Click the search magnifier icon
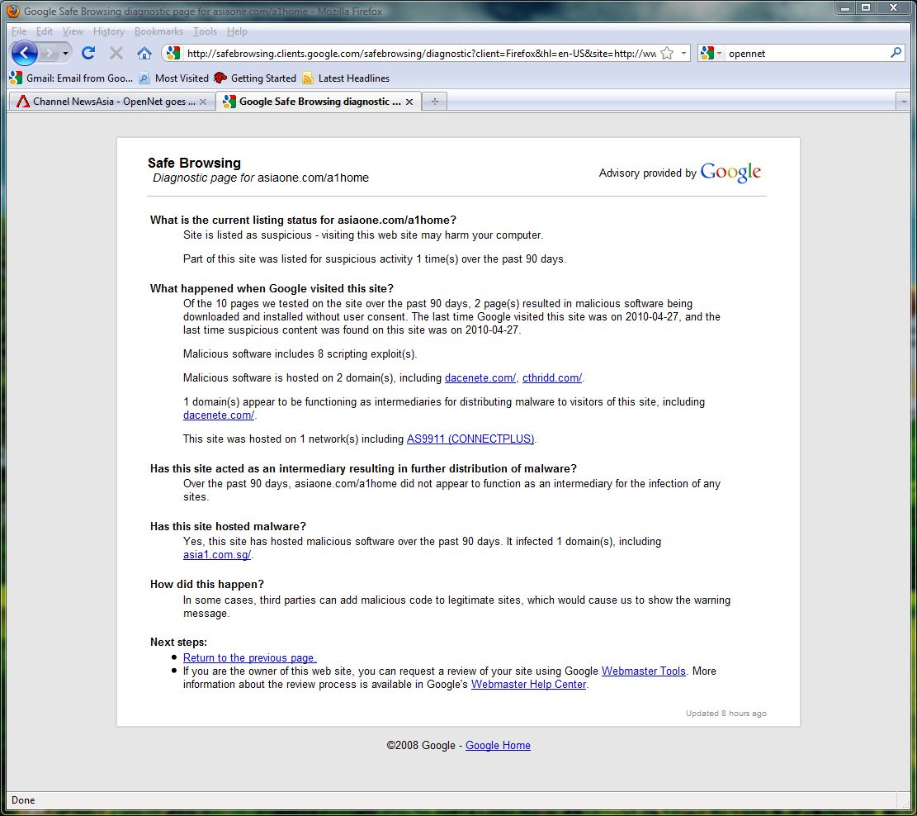Viewport: 917px width, 816px height. click(x=896, y=53)
